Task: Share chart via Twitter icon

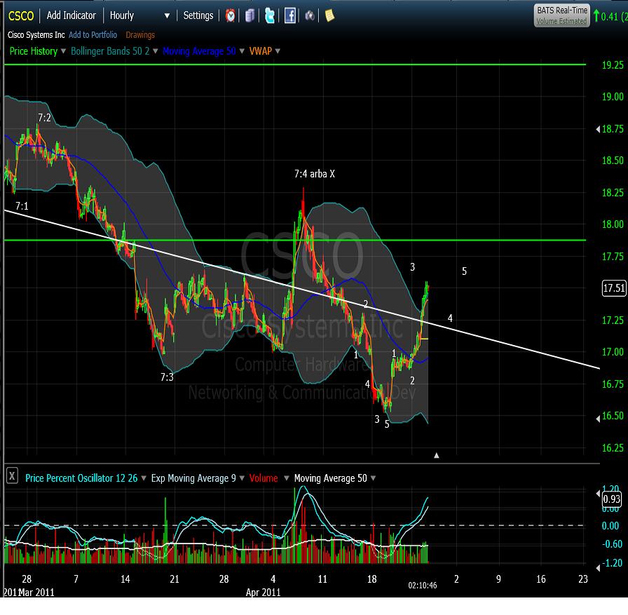Action: [x=270, y=15]
